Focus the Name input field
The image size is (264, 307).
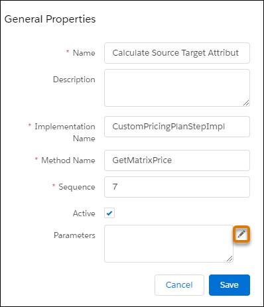pos(177,53)
